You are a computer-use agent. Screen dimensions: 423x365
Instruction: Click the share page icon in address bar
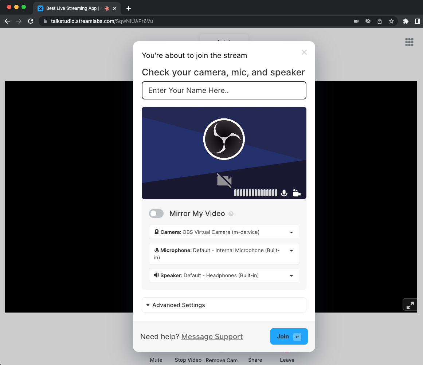coord(380,21)
